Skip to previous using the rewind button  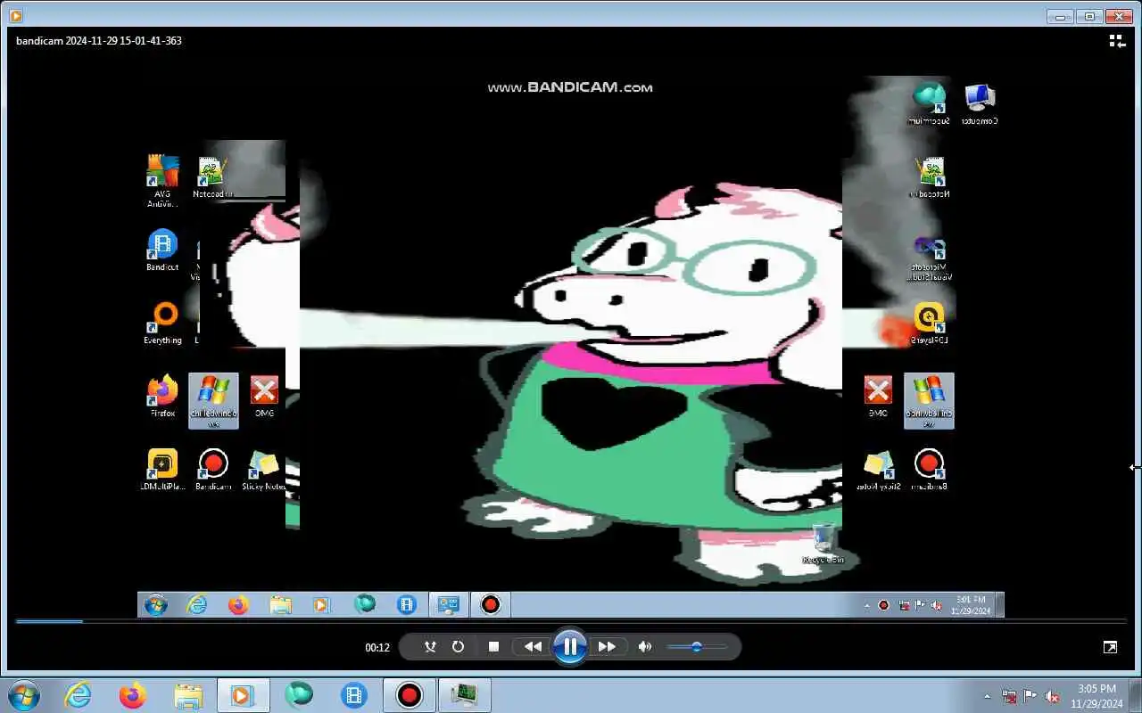533,646
